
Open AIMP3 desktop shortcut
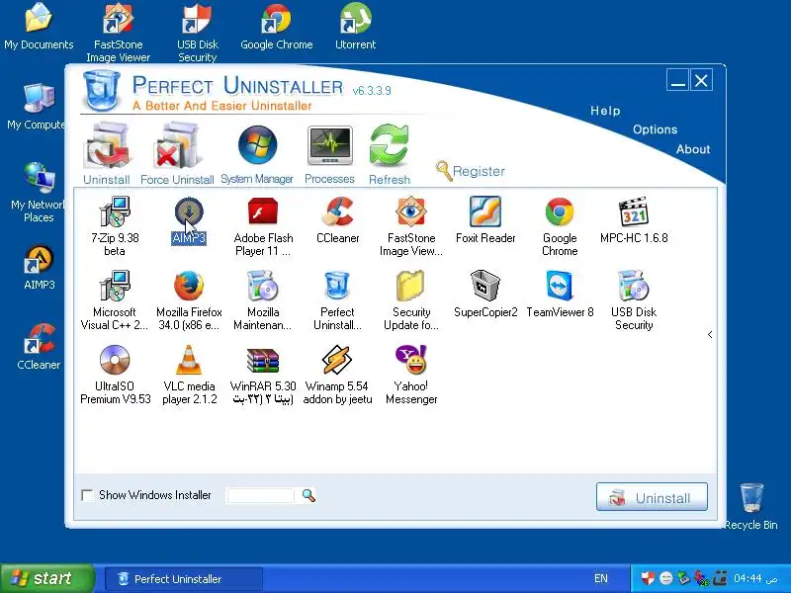pyautogui.click(x=39, y=267)
